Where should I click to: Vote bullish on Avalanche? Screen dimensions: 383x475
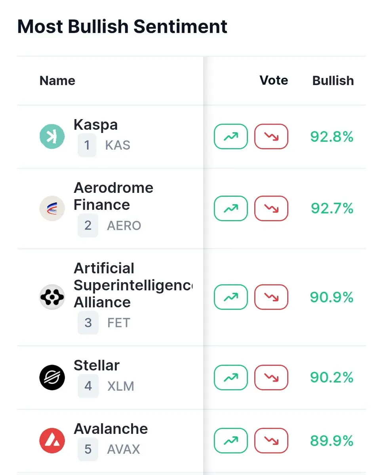[231, 441]
